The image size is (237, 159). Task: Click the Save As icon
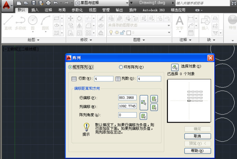41,3
